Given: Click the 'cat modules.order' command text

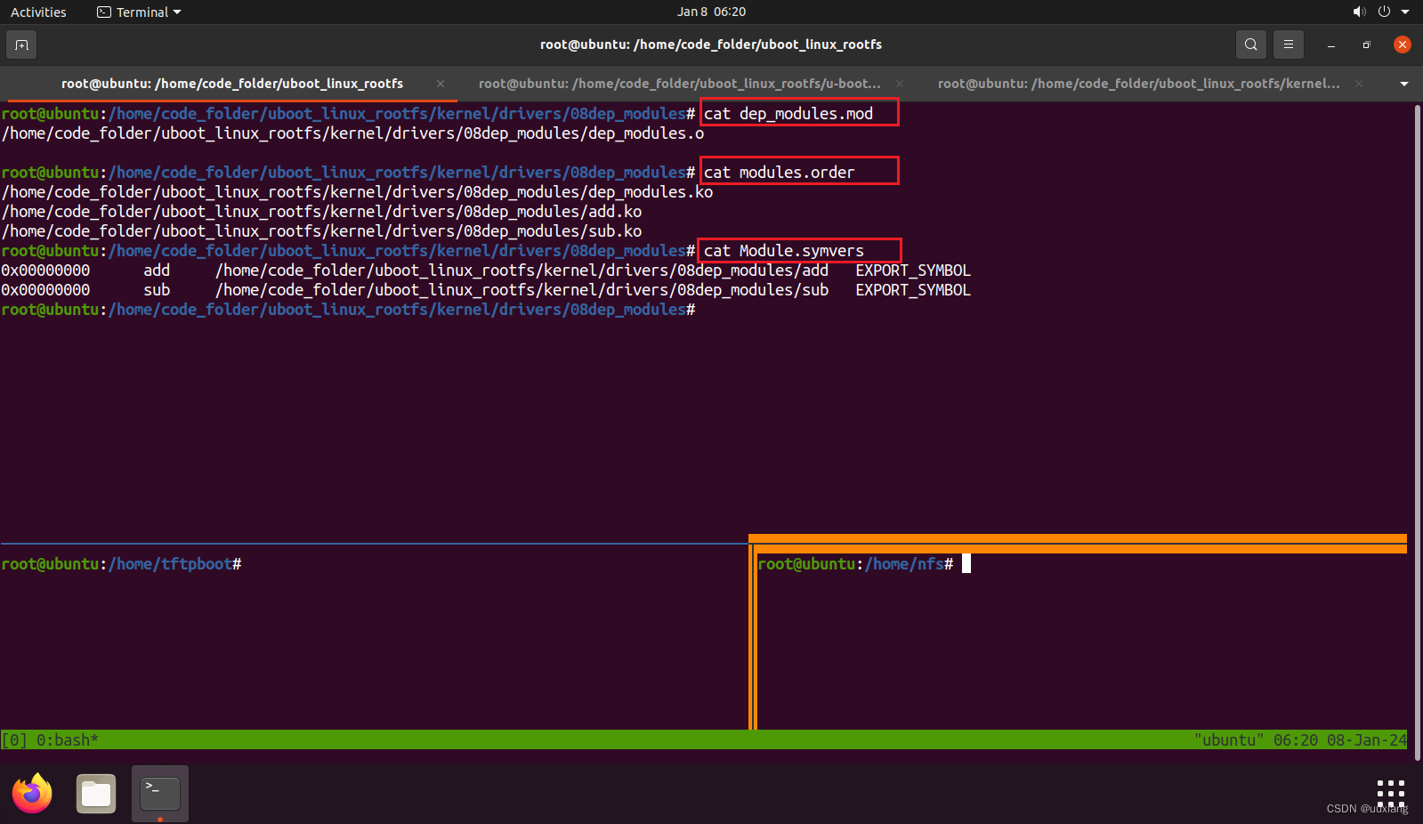Looking at the screenshot, I should pos(779,172).
